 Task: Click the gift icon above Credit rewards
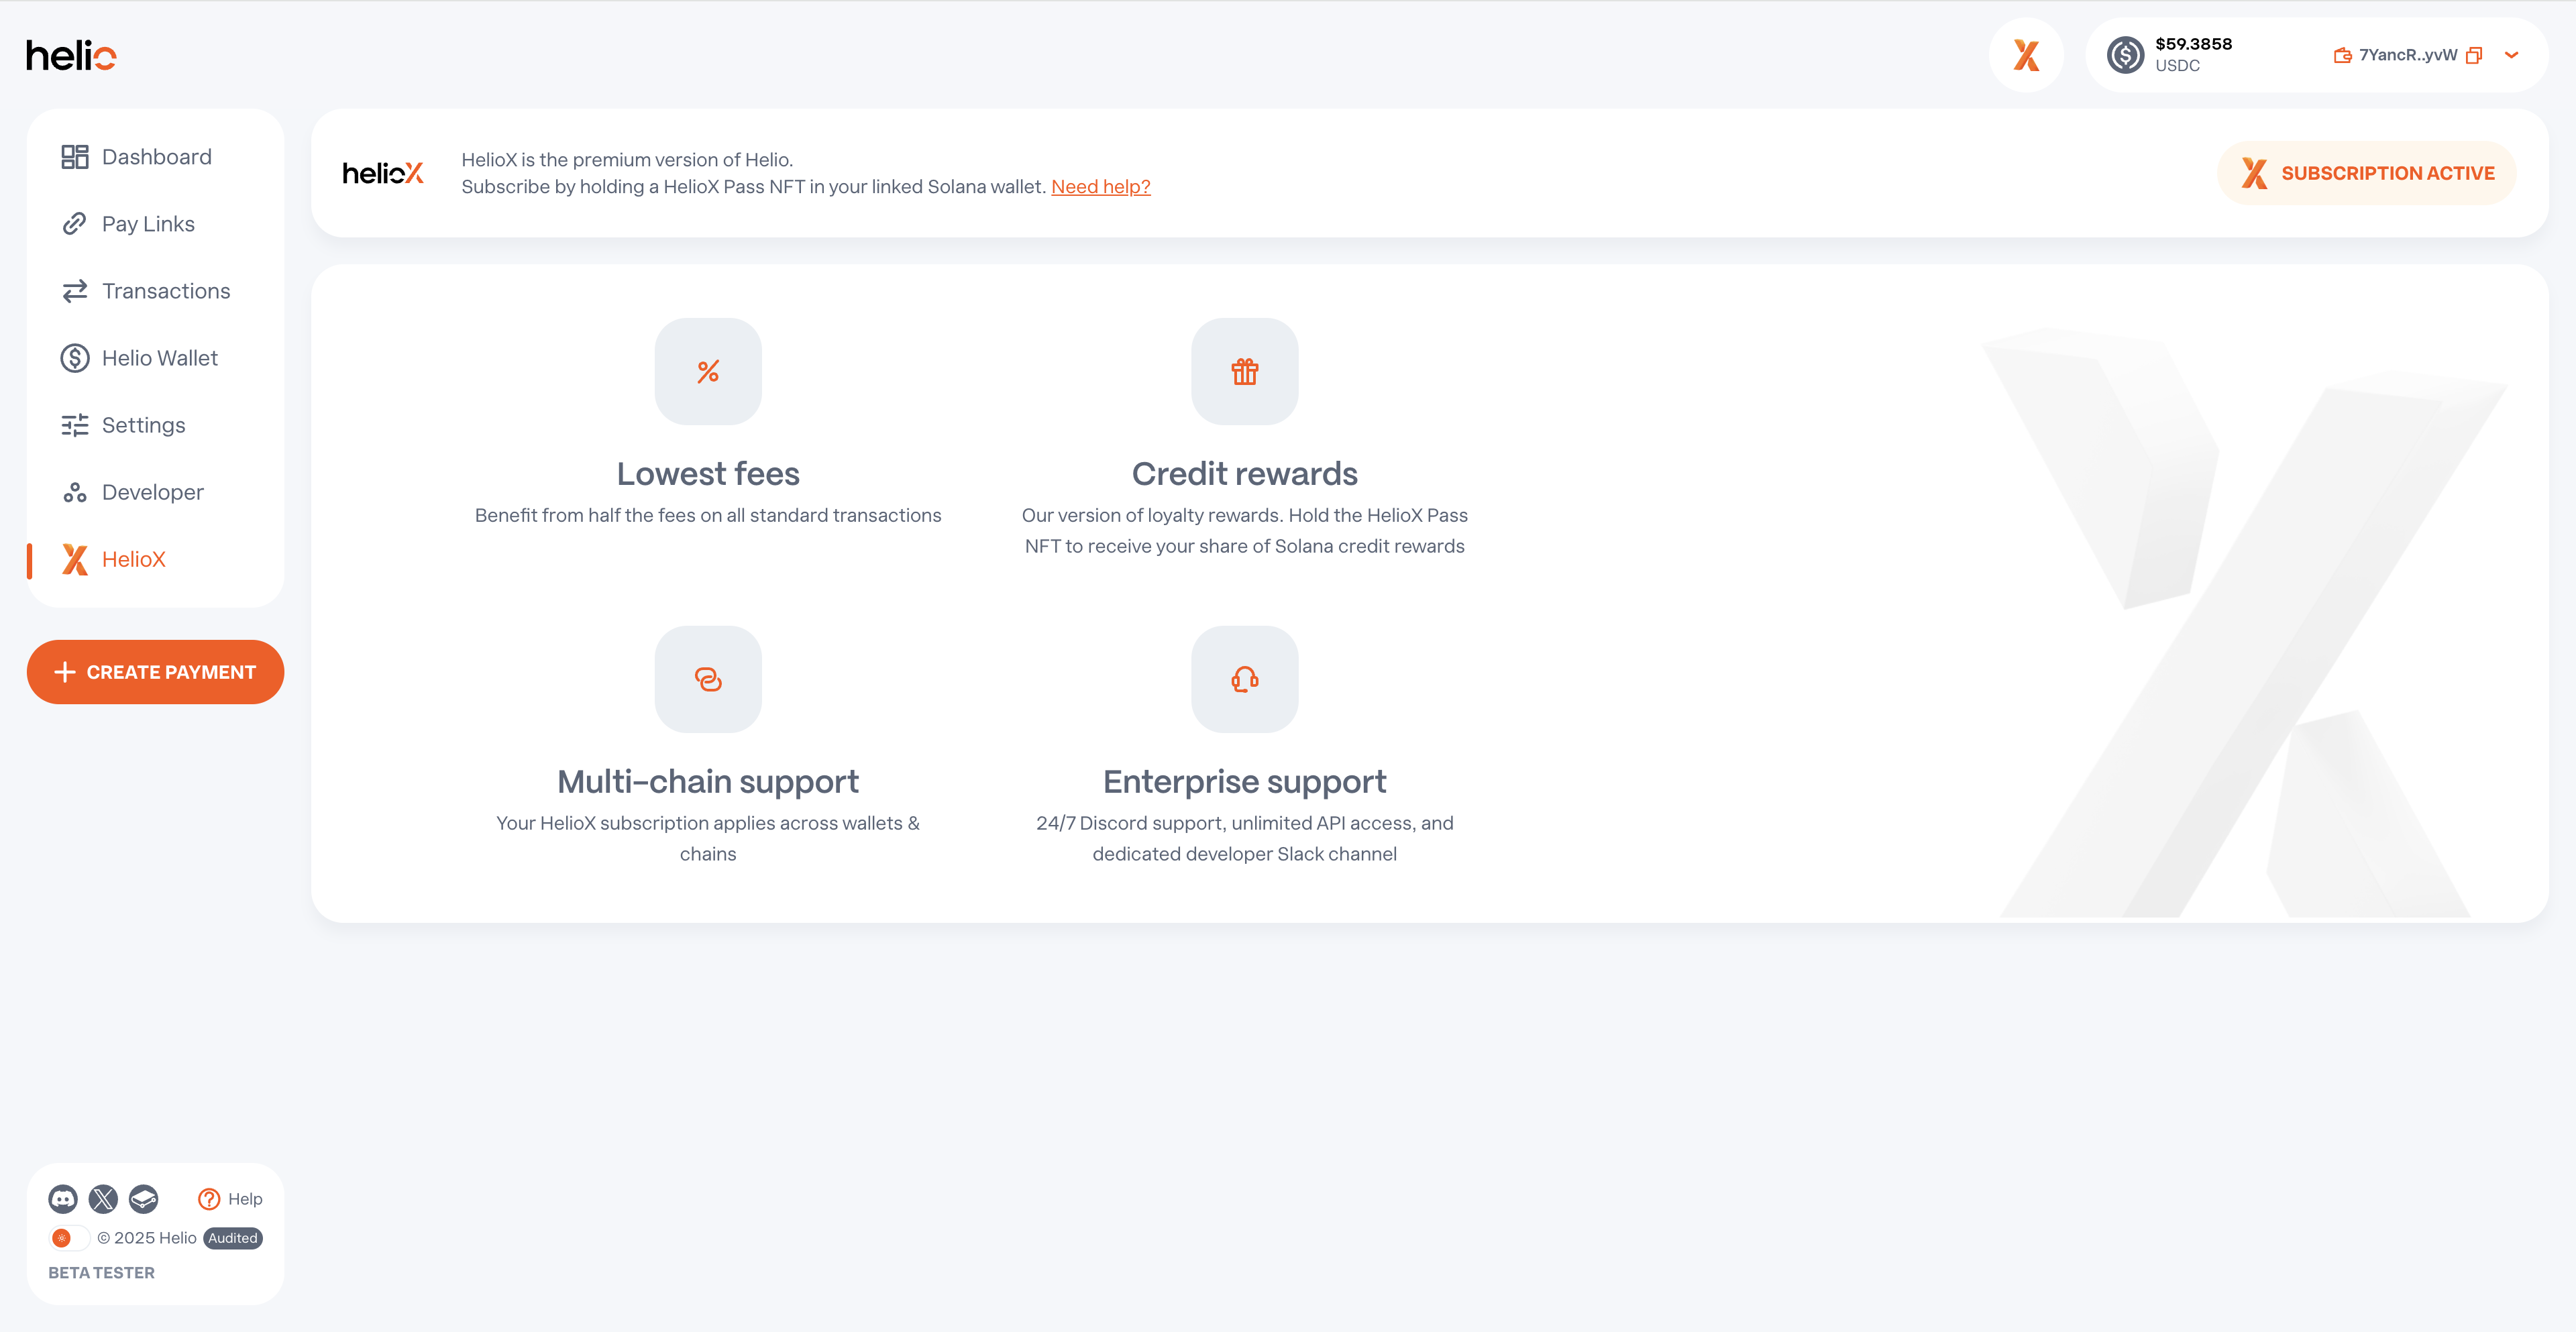coord(1244,372)
